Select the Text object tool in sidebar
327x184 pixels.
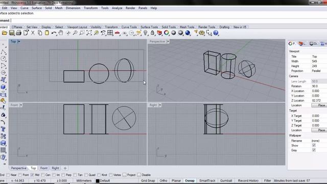point(4,129)
